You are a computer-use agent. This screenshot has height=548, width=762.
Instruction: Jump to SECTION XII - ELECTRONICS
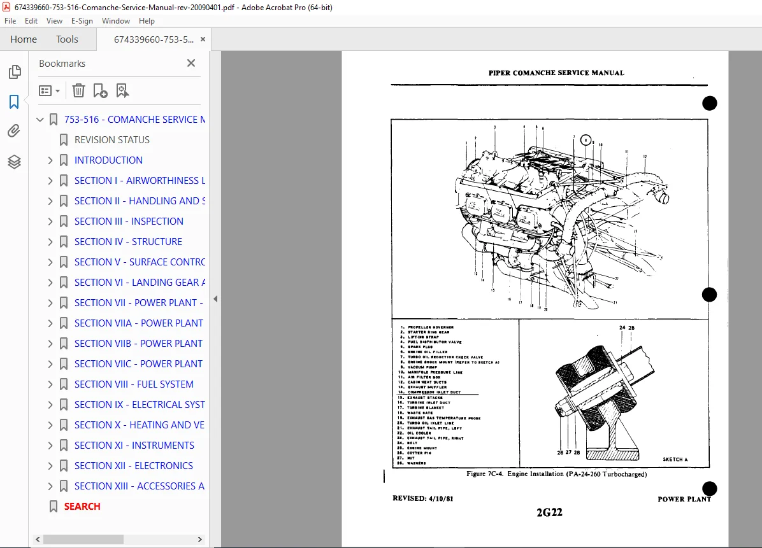134,466
